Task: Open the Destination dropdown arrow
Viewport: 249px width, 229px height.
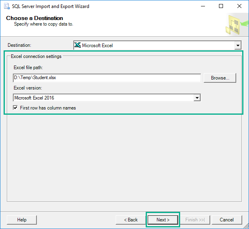Action: click(238, 45)
